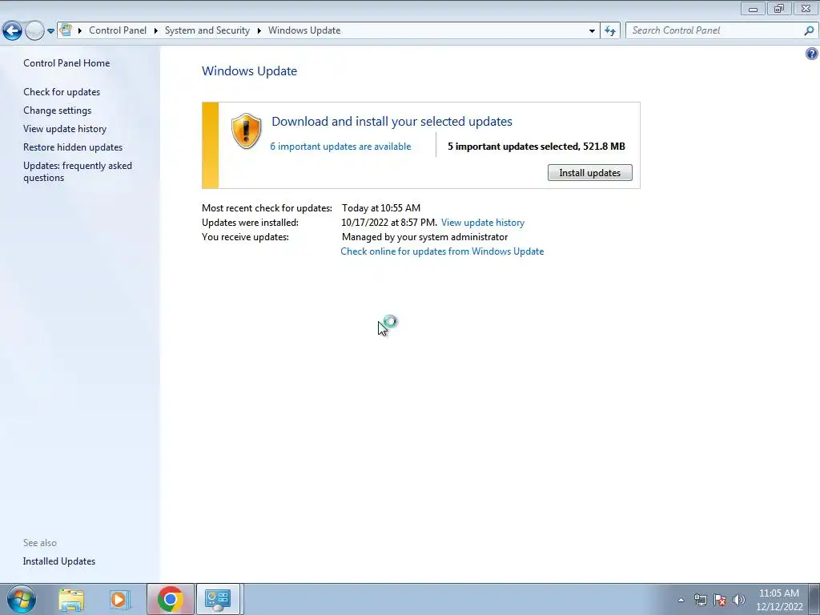Click the blue Back arrow button
The height and width of the screenshot is (615, 820).
click(13, 30)
